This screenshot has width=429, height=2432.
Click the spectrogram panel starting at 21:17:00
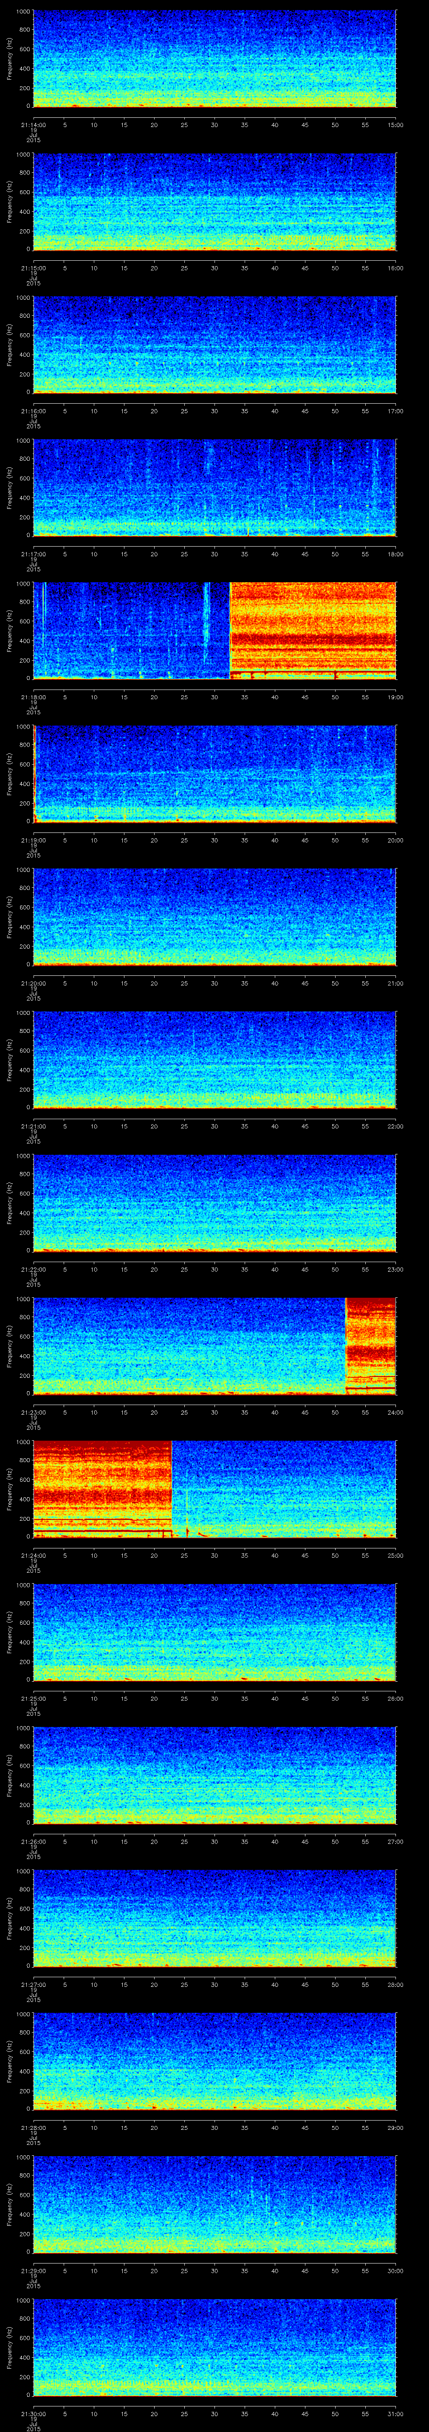tap(215, 488)
